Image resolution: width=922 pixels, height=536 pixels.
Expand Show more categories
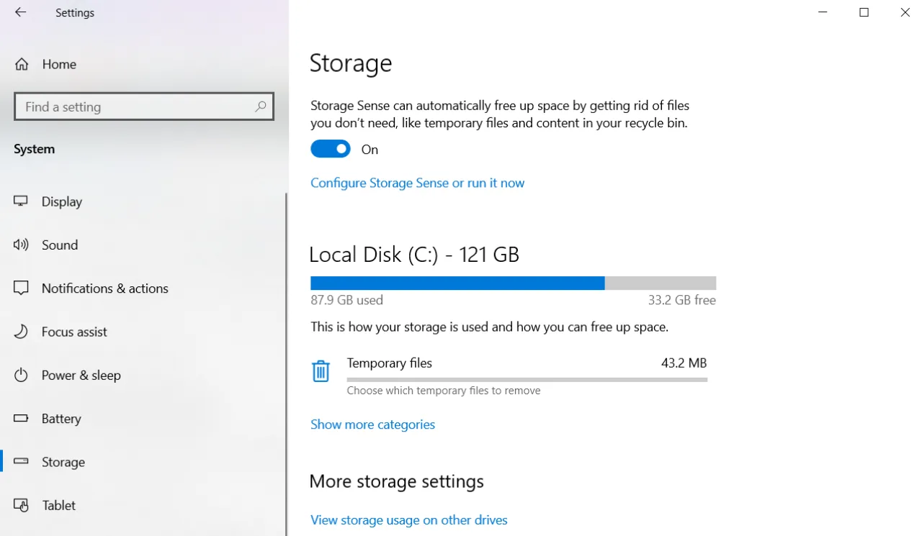[x=372, y=424]
